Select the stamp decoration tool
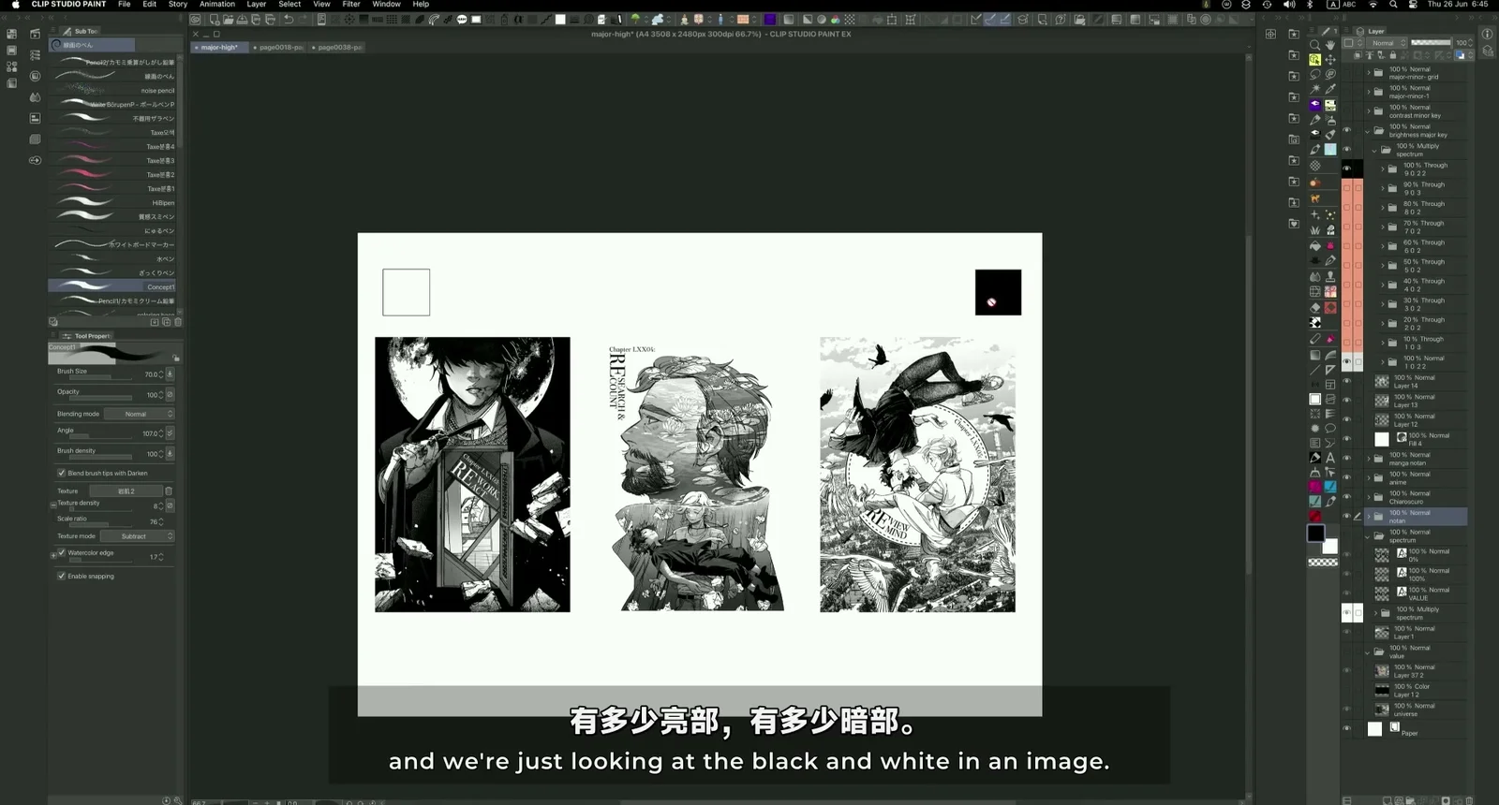Screen dimensions: 1499x805 [x=1330, y=276]
